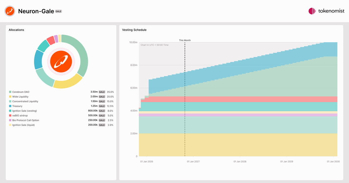
Task: Click the Concentrated Liquidity legend label
Action: click(25, 101)
